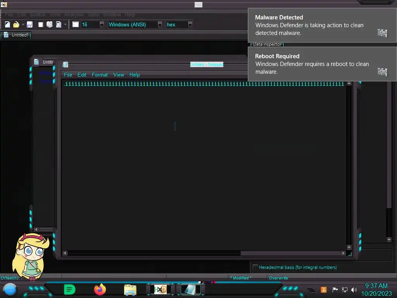The height and width of the screenshot is (298, 397).
Task: Click the Malware Detected notification
Action: (322, 25)
